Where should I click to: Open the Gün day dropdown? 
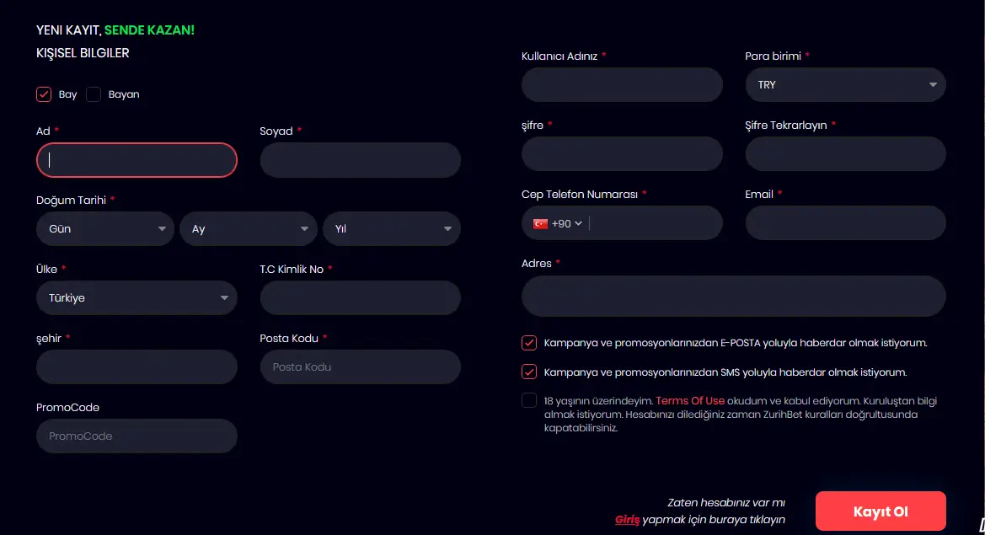[105, 228]
